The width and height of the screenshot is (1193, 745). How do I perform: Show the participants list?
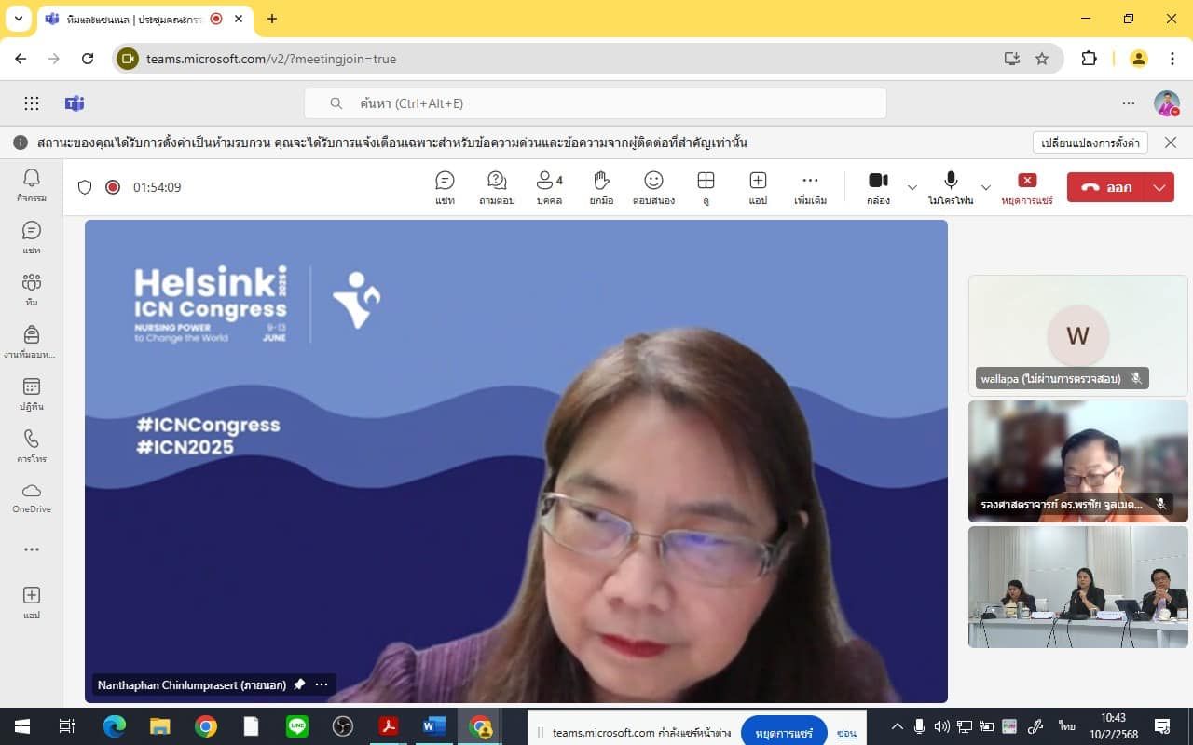549,187
